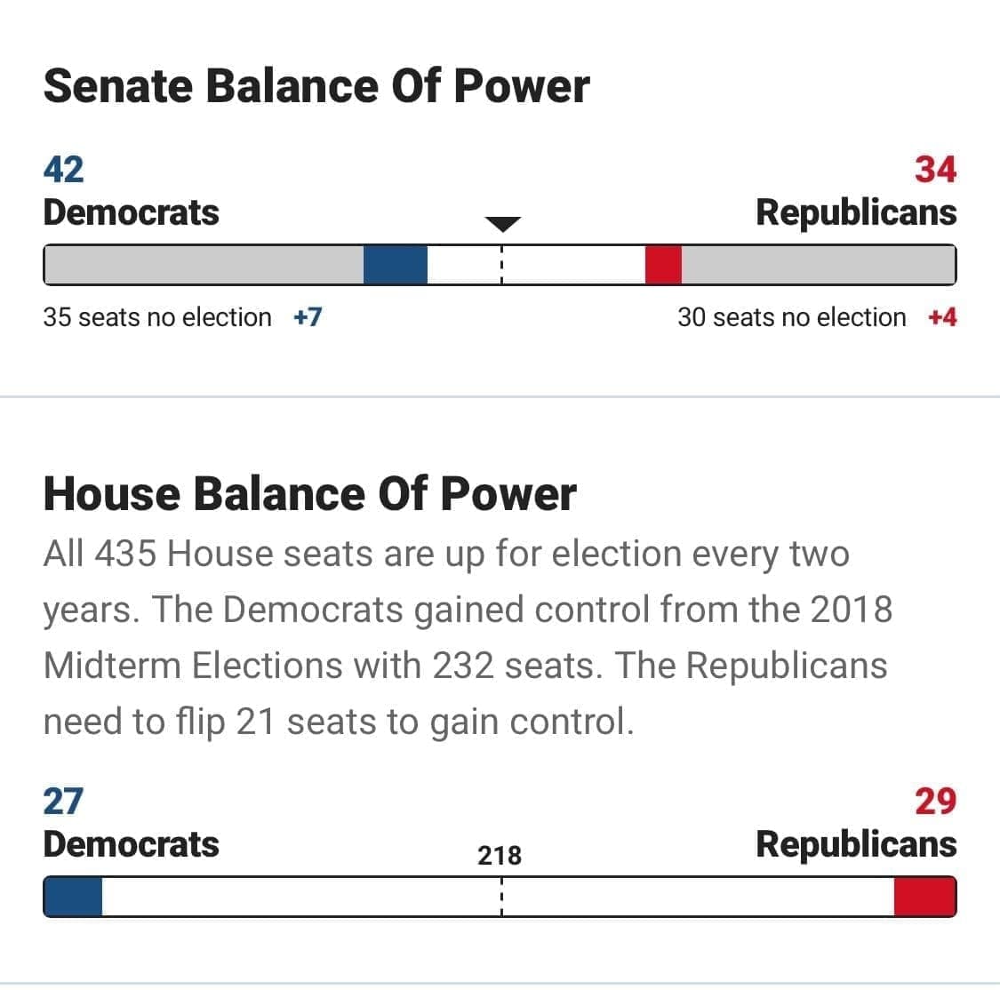This screenshot has height=990, width=1000.
Task: Open the Senate Balance Of Power heading
Action: click(x=316, y=86)
